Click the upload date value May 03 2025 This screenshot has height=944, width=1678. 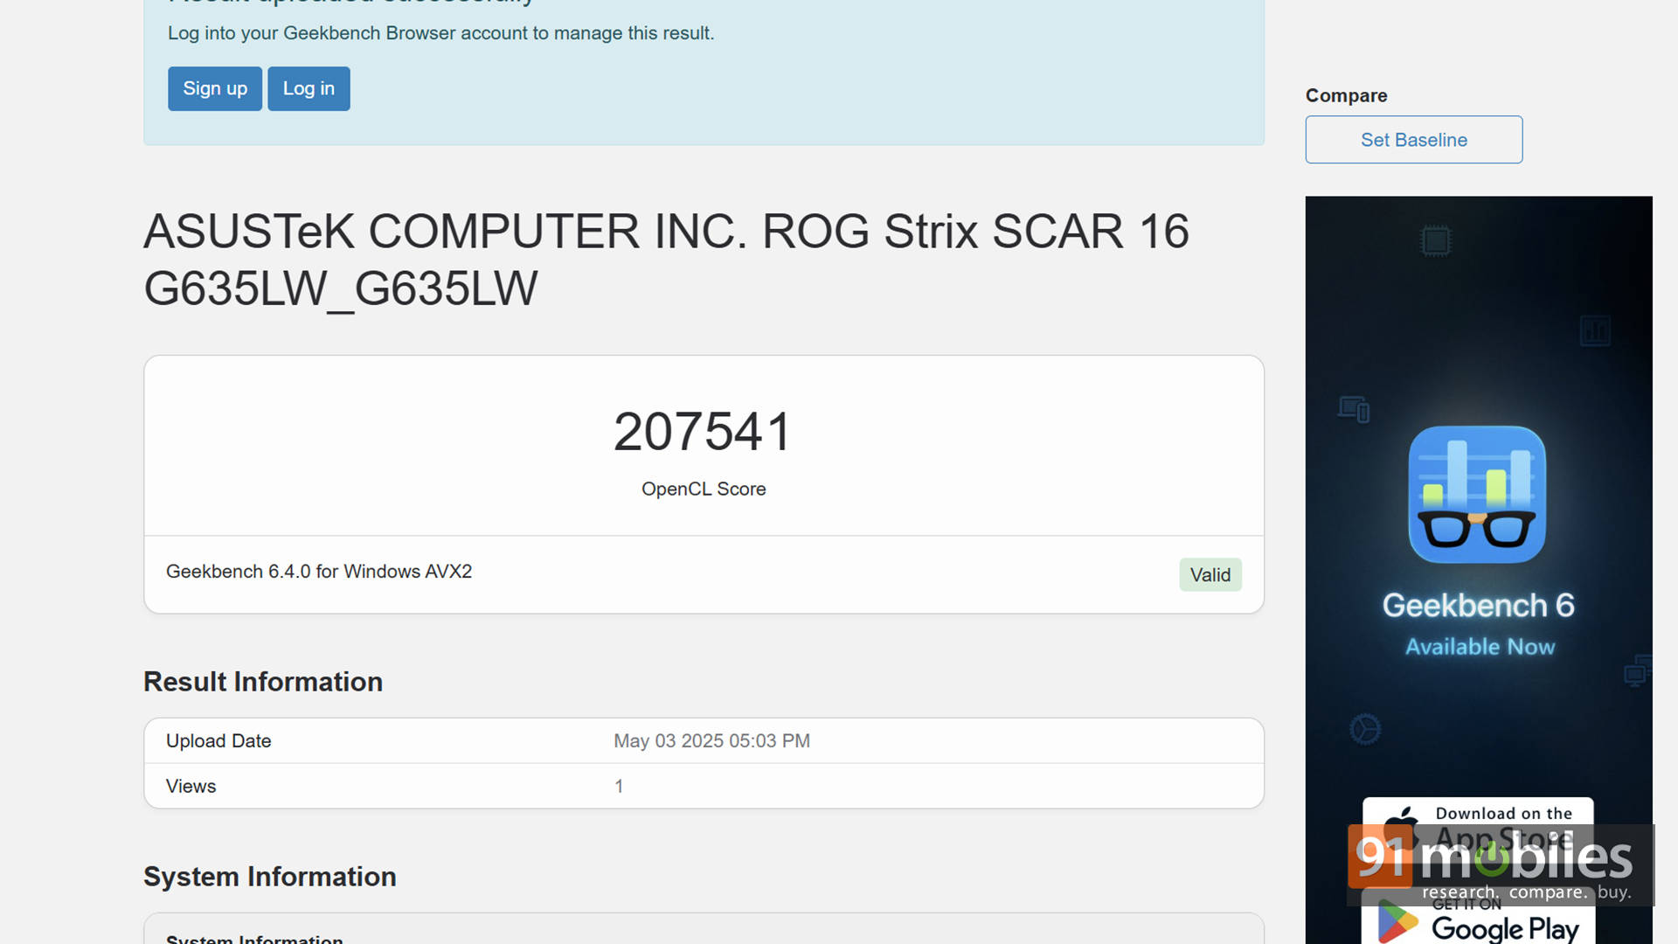click(711, 741)
